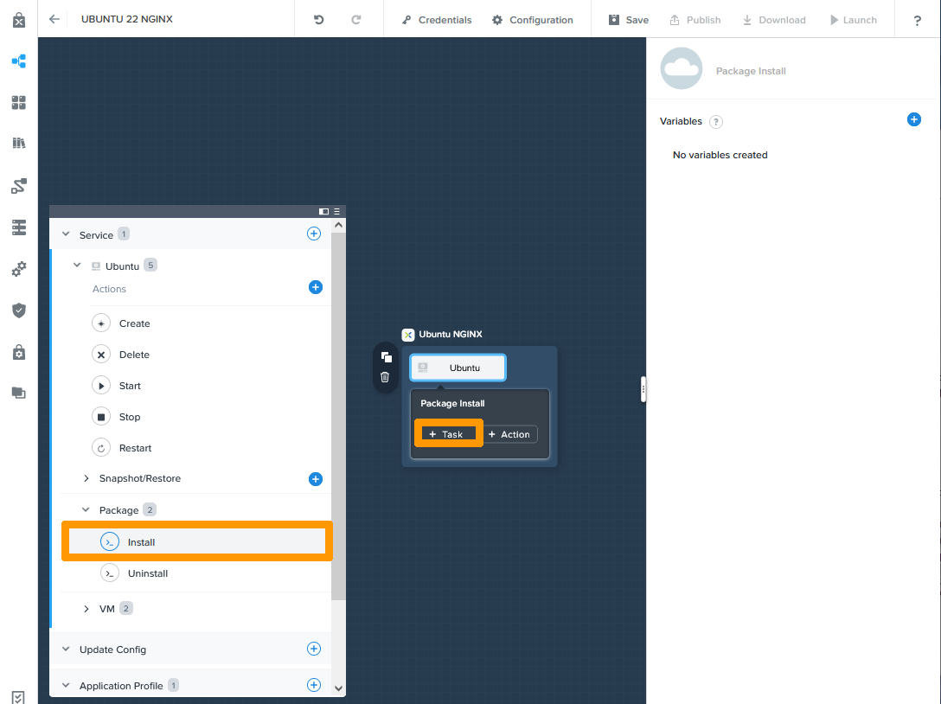The width and height of the screenshot is (941, 704).
Task: Click the Save button
Action: point(628,20)
